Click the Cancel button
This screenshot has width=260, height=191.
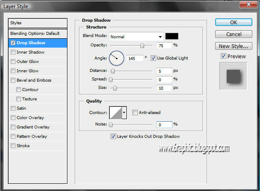point(234,34)
